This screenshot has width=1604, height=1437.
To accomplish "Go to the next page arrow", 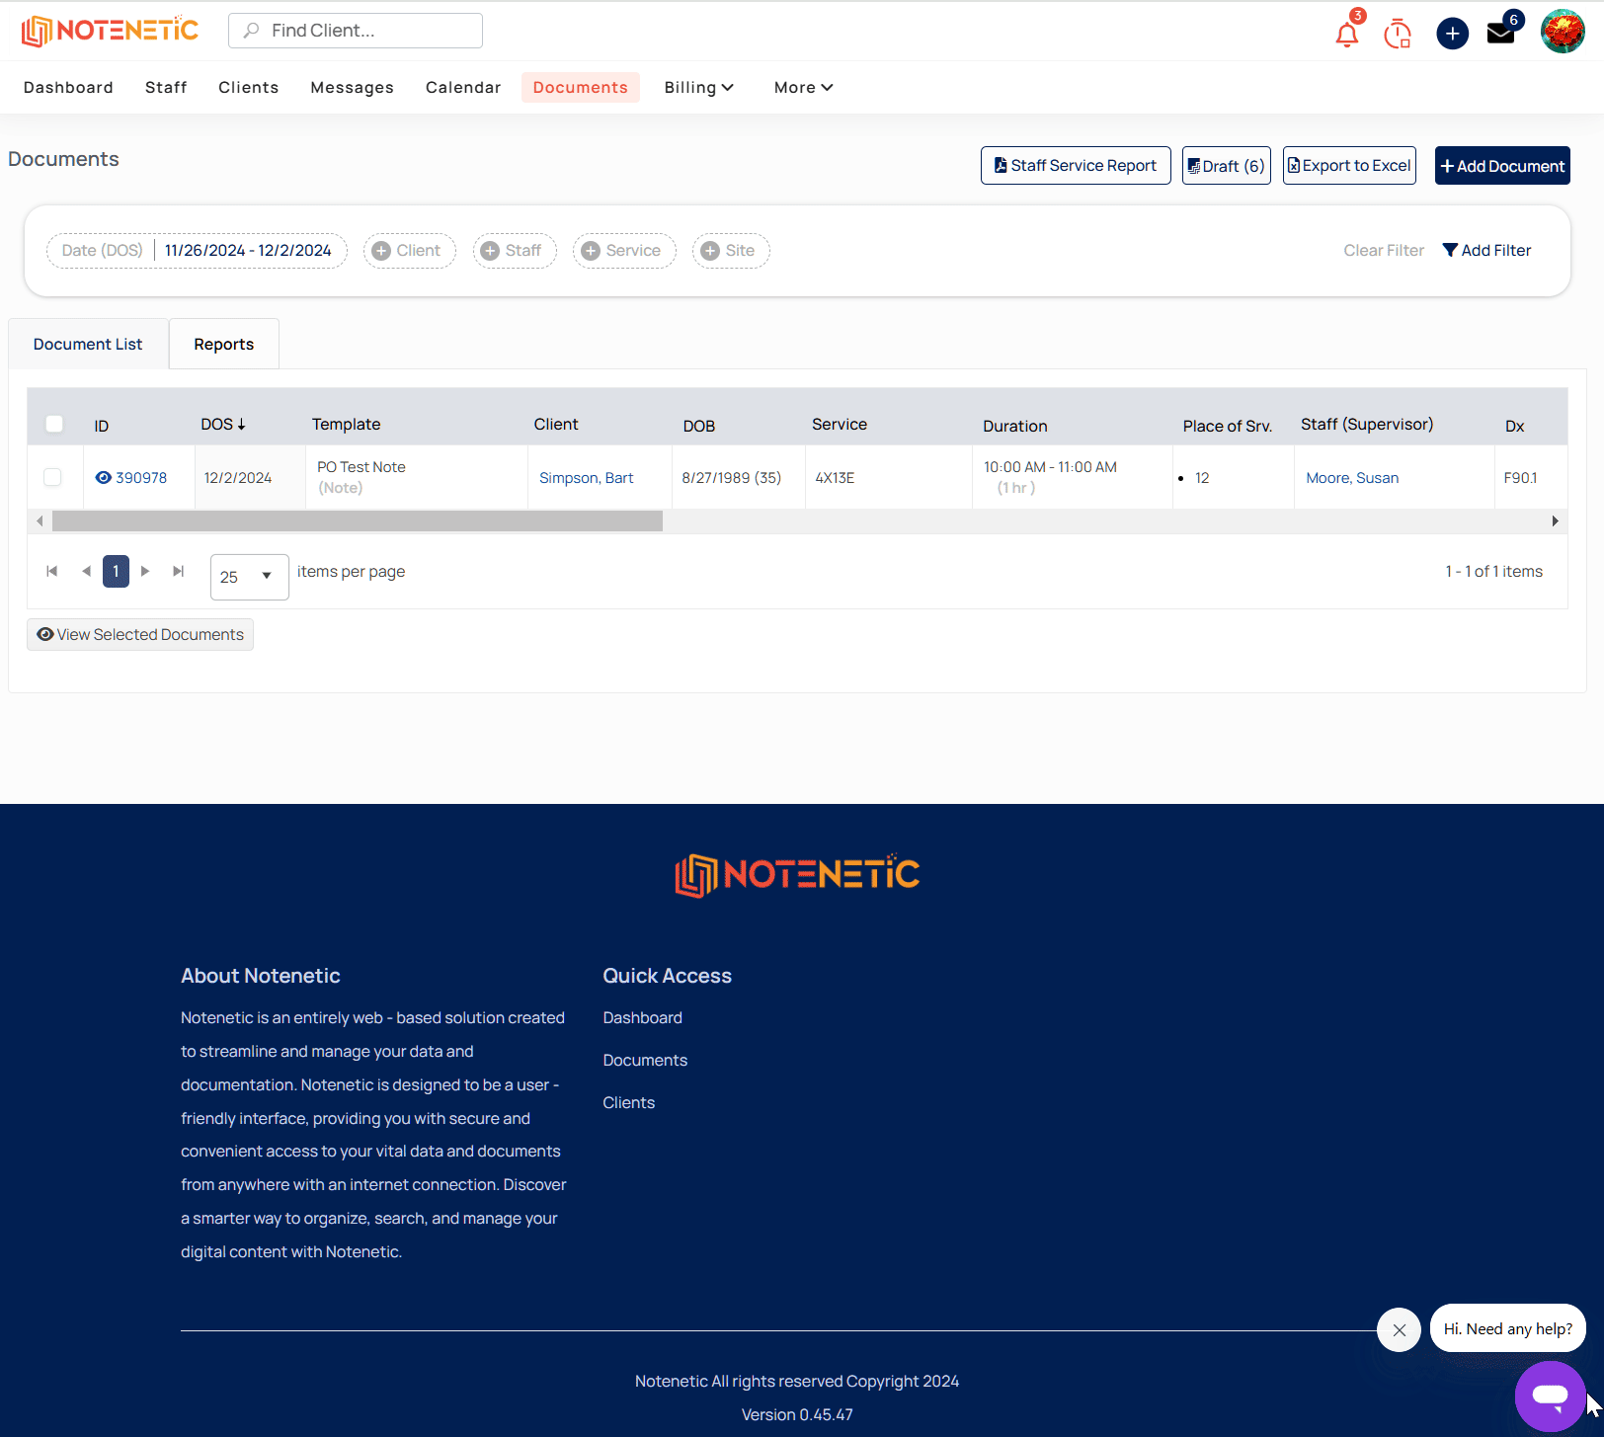I will pos(145,571).
